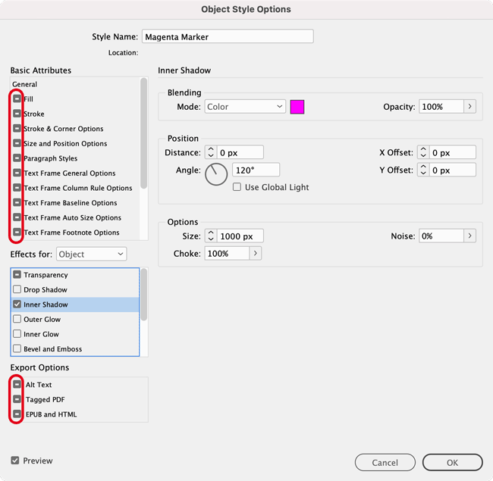Toggle the Stroke attribute checkbox
This screenshot has width=493, height=481.
pyautogui.click(x=17, y=114)
